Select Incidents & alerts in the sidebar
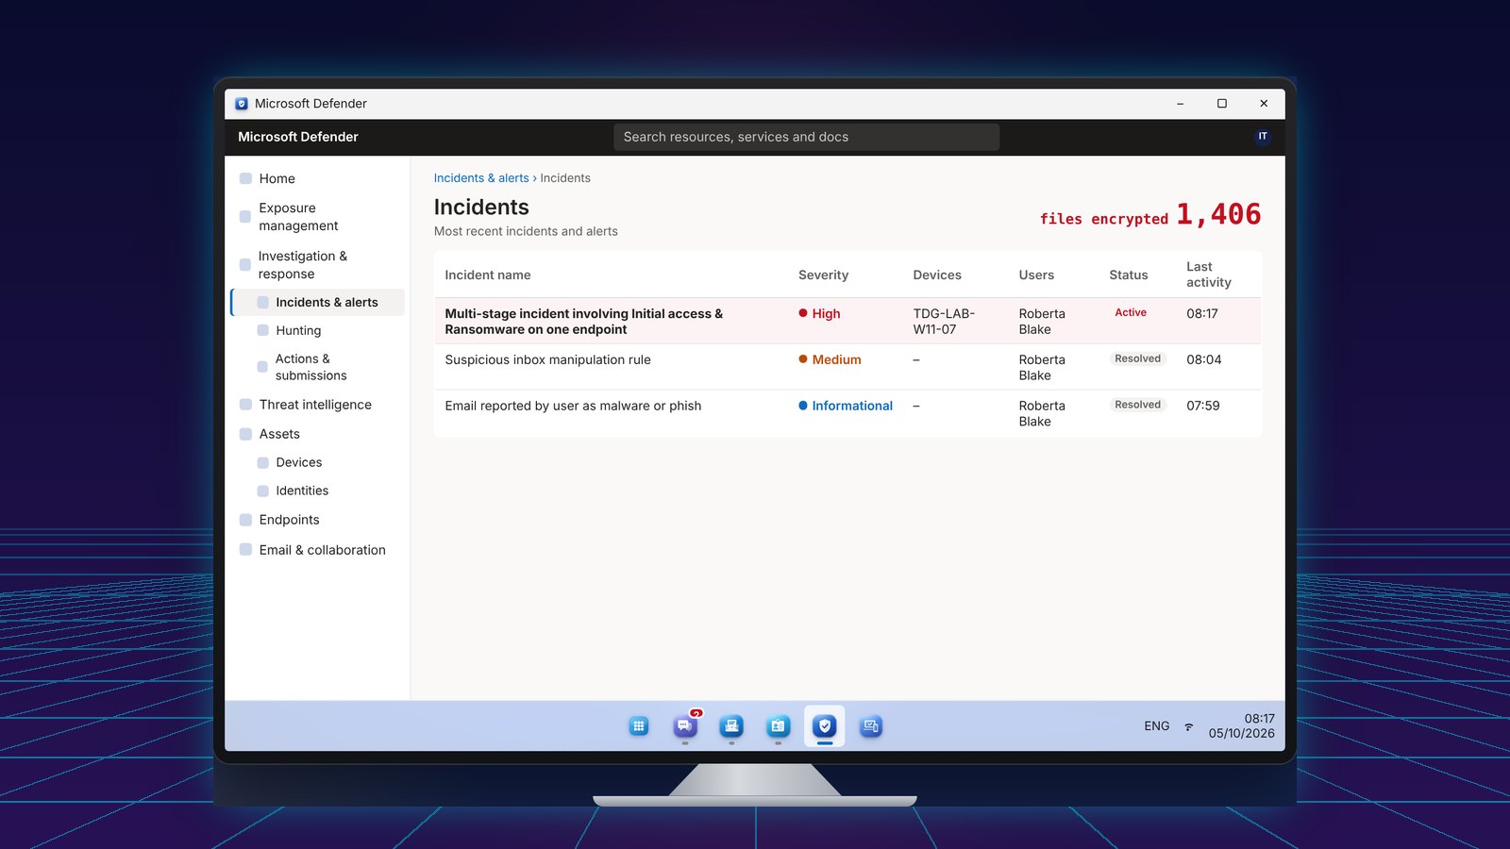This screenshot has width=1510, height=849. coord(318,302)
